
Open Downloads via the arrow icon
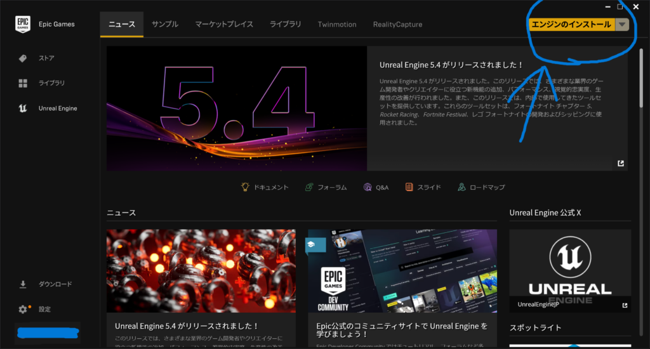coord(23,284)
